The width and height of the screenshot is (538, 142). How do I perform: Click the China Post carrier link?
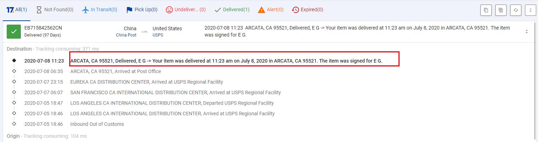tap(126, 35)
